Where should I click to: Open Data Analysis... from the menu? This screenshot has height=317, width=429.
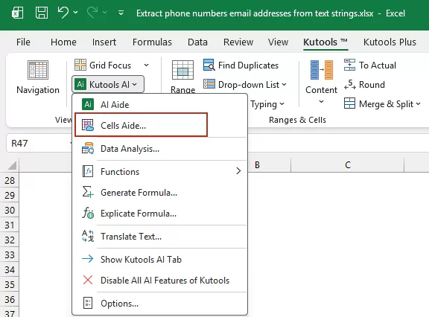160,149
